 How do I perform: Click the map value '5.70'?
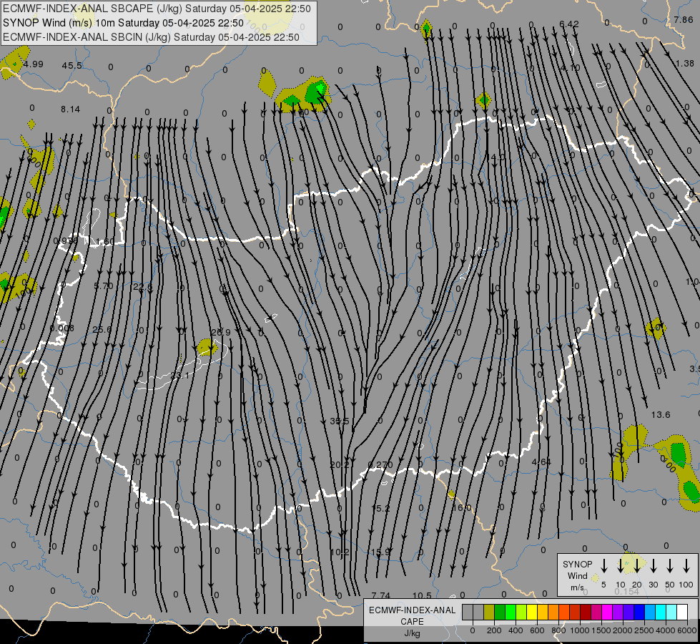104,286
